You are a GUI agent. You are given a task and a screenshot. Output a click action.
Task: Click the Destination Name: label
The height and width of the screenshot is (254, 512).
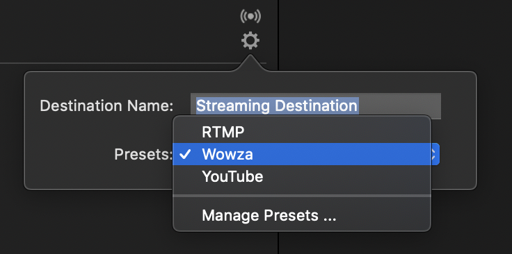[106, 105]
